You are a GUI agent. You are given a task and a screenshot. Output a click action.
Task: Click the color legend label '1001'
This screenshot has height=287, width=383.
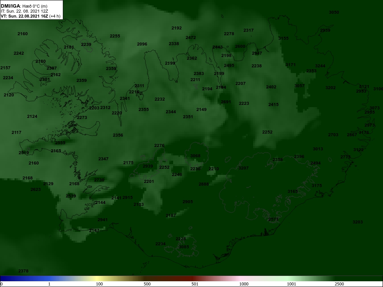[291, 284]
